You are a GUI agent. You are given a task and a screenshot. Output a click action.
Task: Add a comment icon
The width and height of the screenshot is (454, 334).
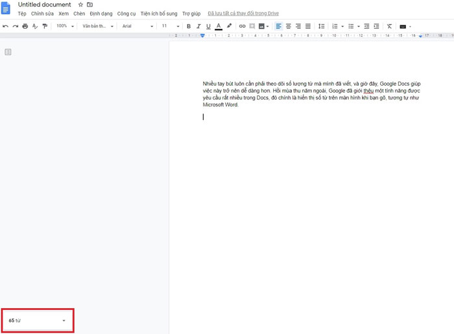(x=252, y=27)
